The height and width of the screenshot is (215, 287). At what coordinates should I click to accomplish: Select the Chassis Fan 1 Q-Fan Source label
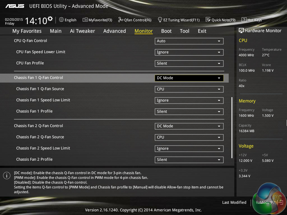coord(40,89)
